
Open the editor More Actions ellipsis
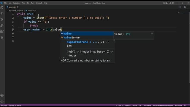(188, 7)
